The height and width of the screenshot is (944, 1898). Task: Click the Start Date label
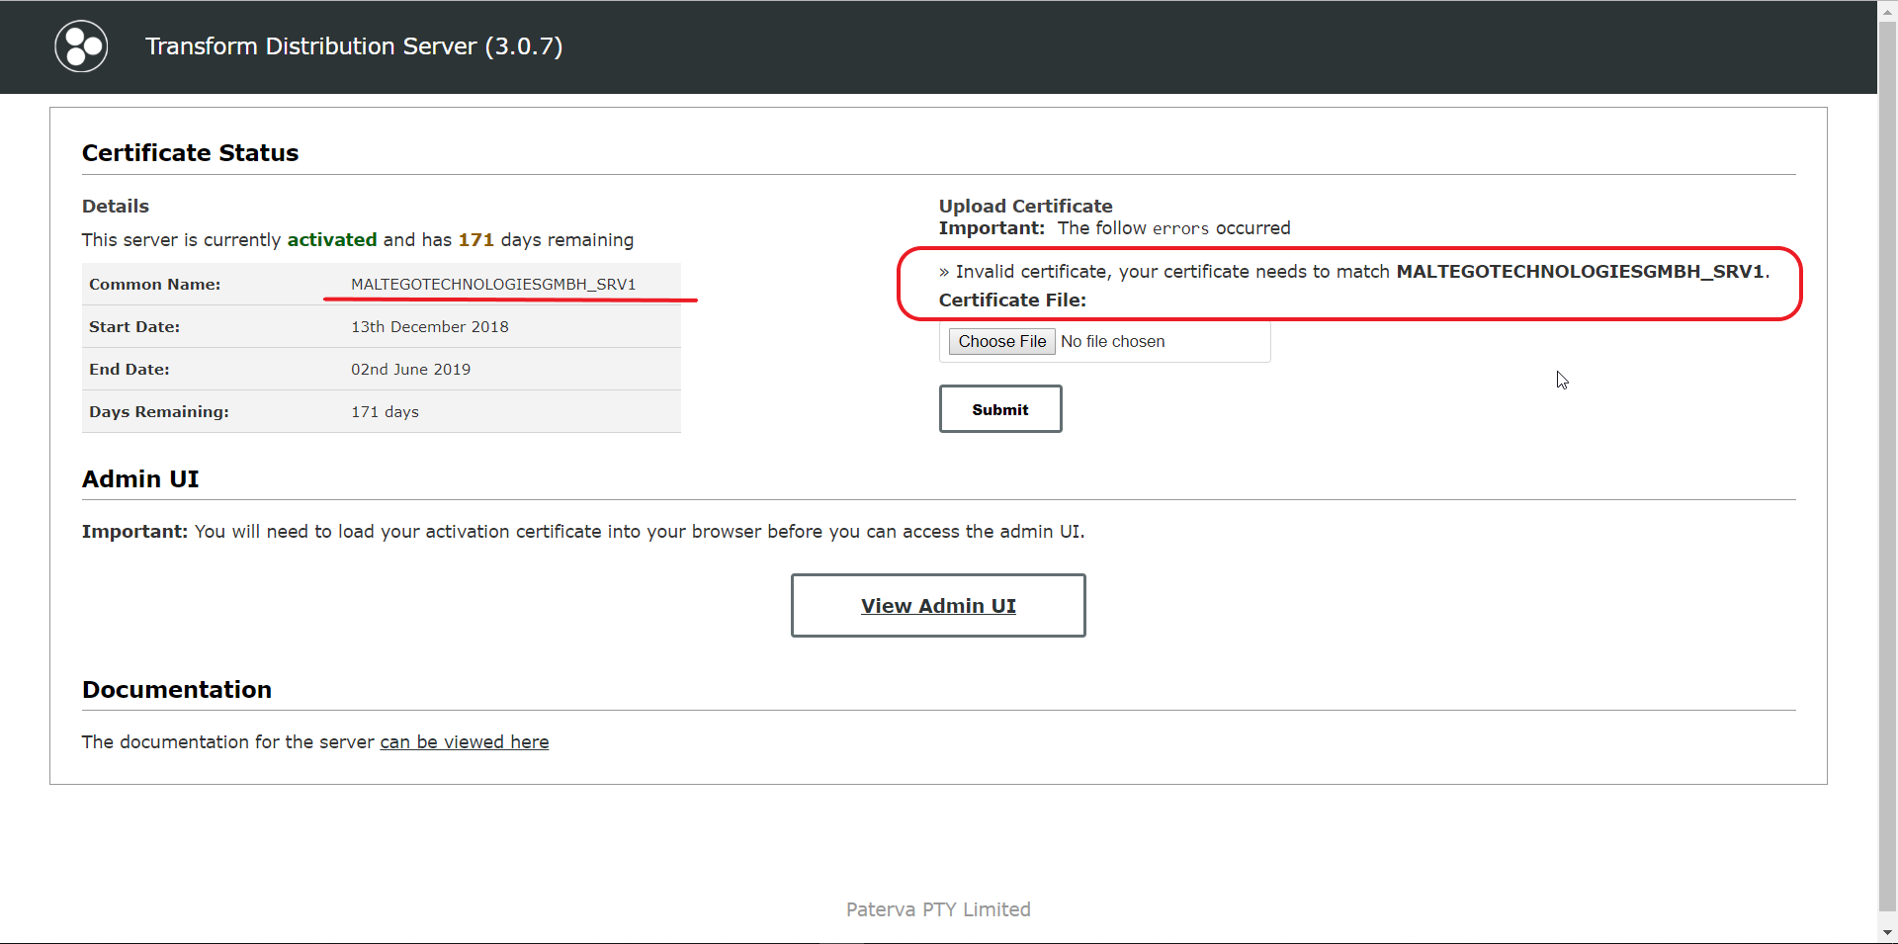click(134, 327)
